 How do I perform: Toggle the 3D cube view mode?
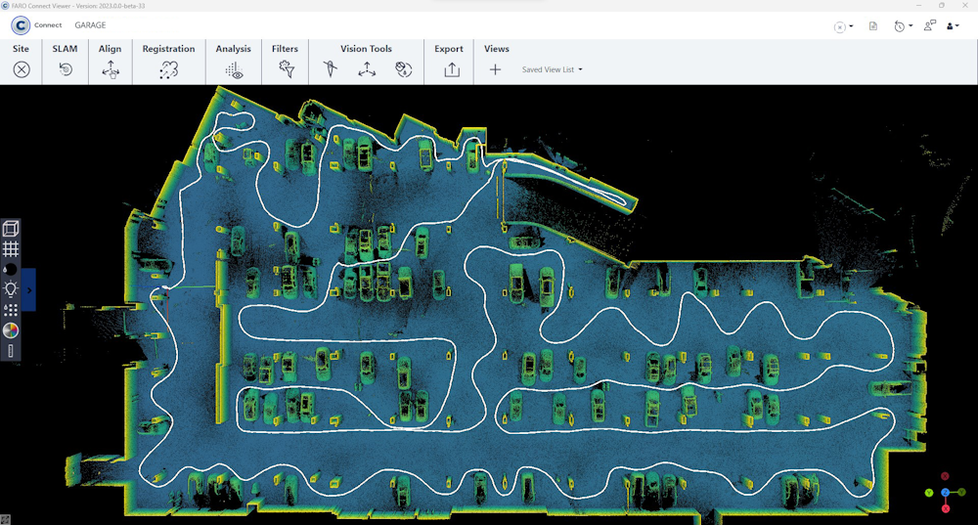11,229
